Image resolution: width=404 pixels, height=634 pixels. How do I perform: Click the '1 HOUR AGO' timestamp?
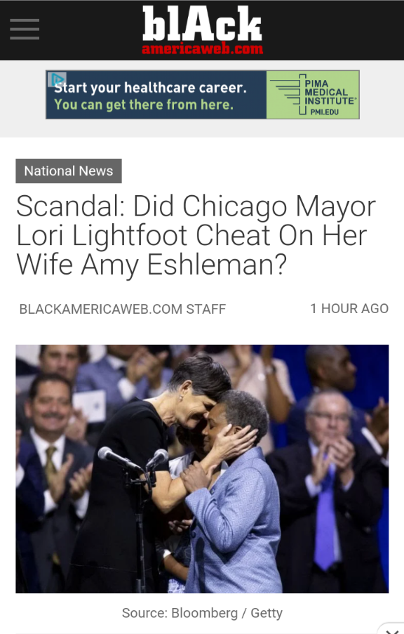[349, 308]
